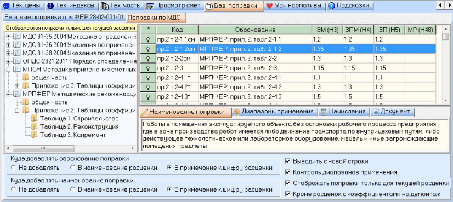The image size is (453, 202).
Task: Open Наименование поправки tab
Action: click(x=186, y=112)
